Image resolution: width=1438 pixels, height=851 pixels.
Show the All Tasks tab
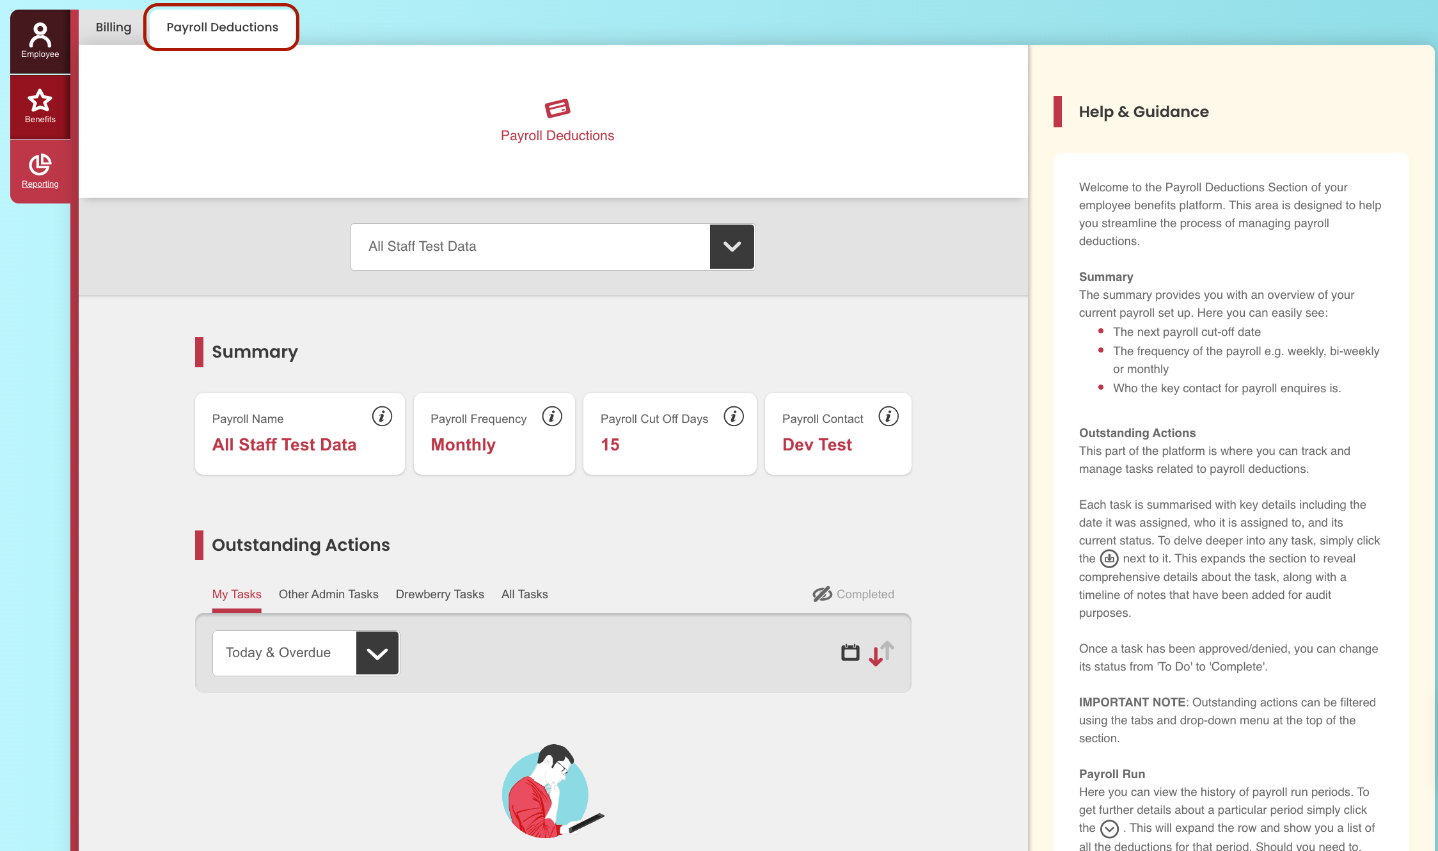(x=525, y=594)
